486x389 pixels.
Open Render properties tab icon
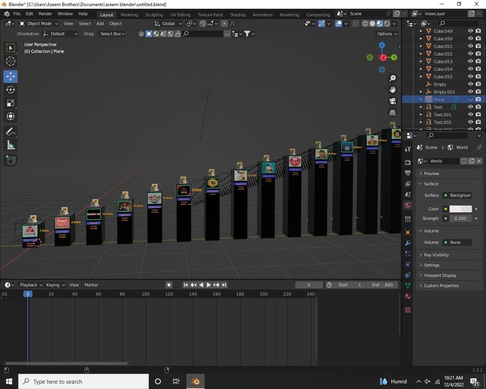(x=408, y=162)
